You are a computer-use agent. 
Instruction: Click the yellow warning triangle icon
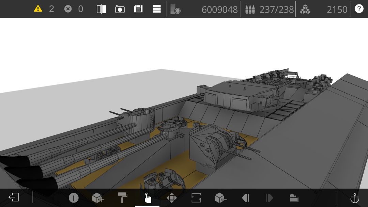(38, 9)
